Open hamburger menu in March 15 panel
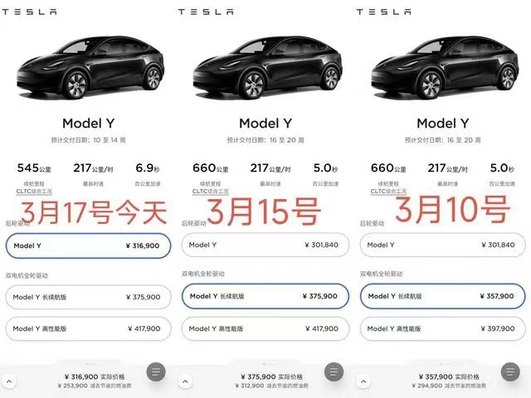The height and width of the screenshot is (398, 531). [334, 372]
